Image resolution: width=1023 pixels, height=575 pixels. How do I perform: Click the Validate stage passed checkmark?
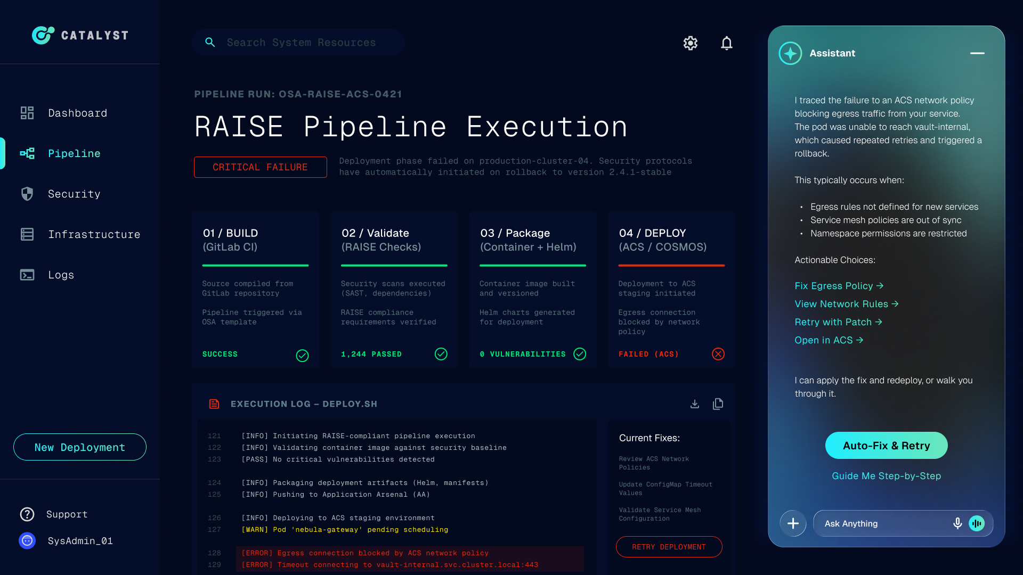click(x=441, y=354)
